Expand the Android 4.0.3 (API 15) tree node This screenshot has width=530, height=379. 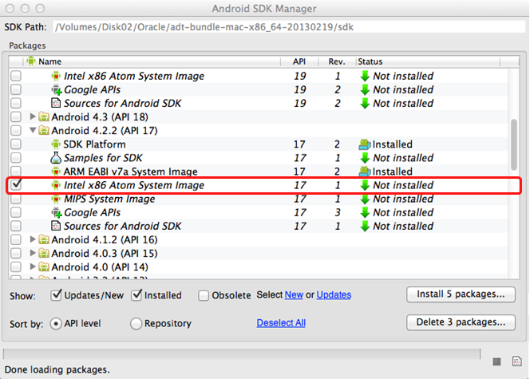click(x=33, y=253)
